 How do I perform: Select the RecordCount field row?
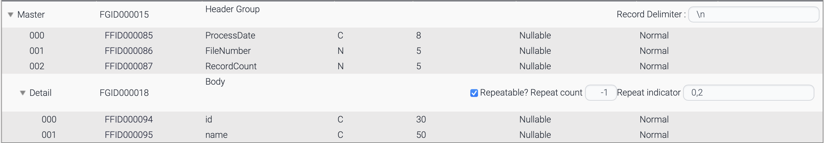(231, 66)
